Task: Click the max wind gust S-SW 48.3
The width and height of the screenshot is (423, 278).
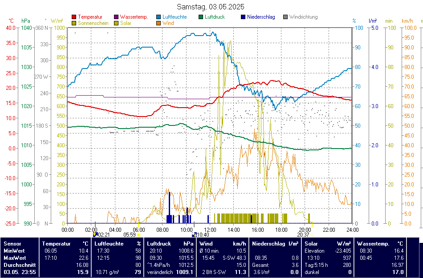Action: [234, 258]
